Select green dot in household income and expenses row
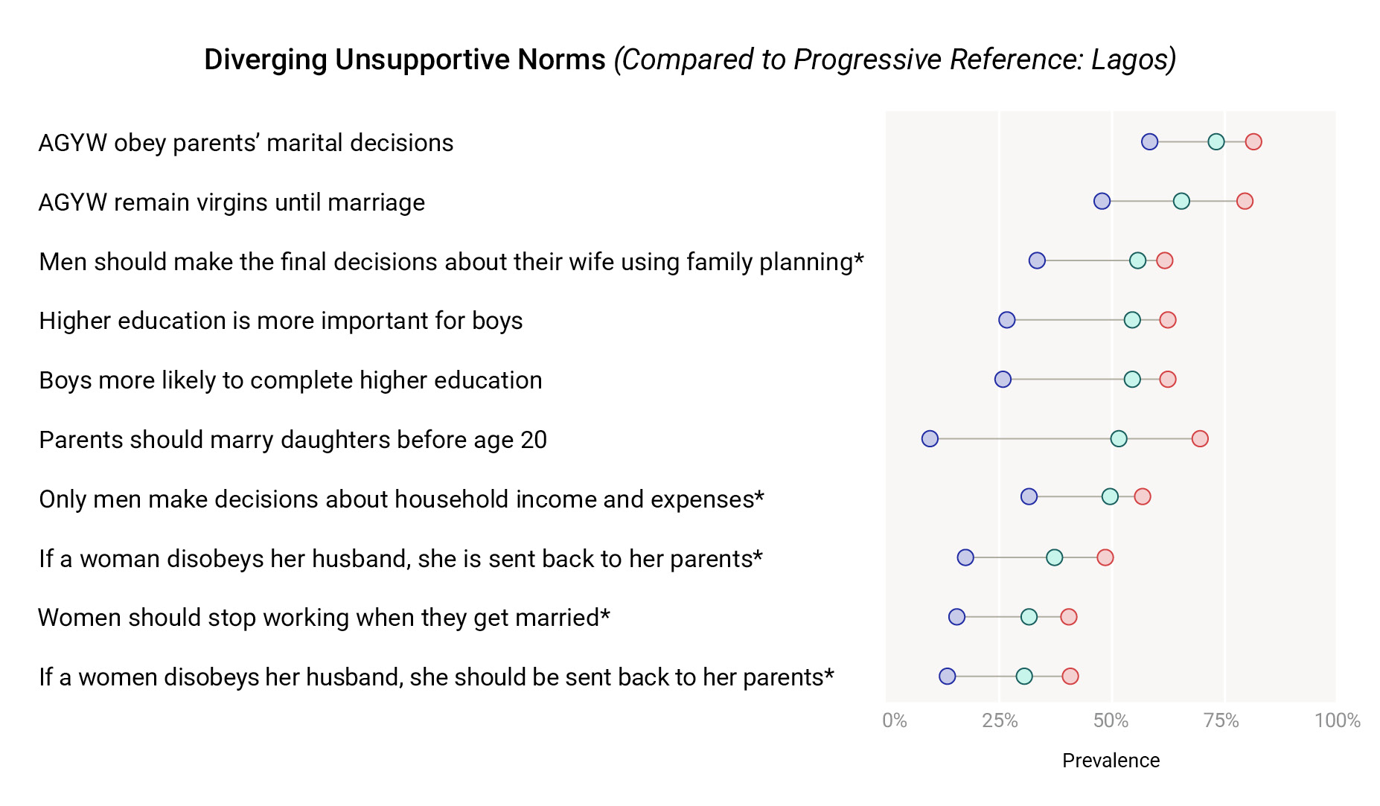The width and height of the screenshot is (1380, 806). tap(1110, 496)
